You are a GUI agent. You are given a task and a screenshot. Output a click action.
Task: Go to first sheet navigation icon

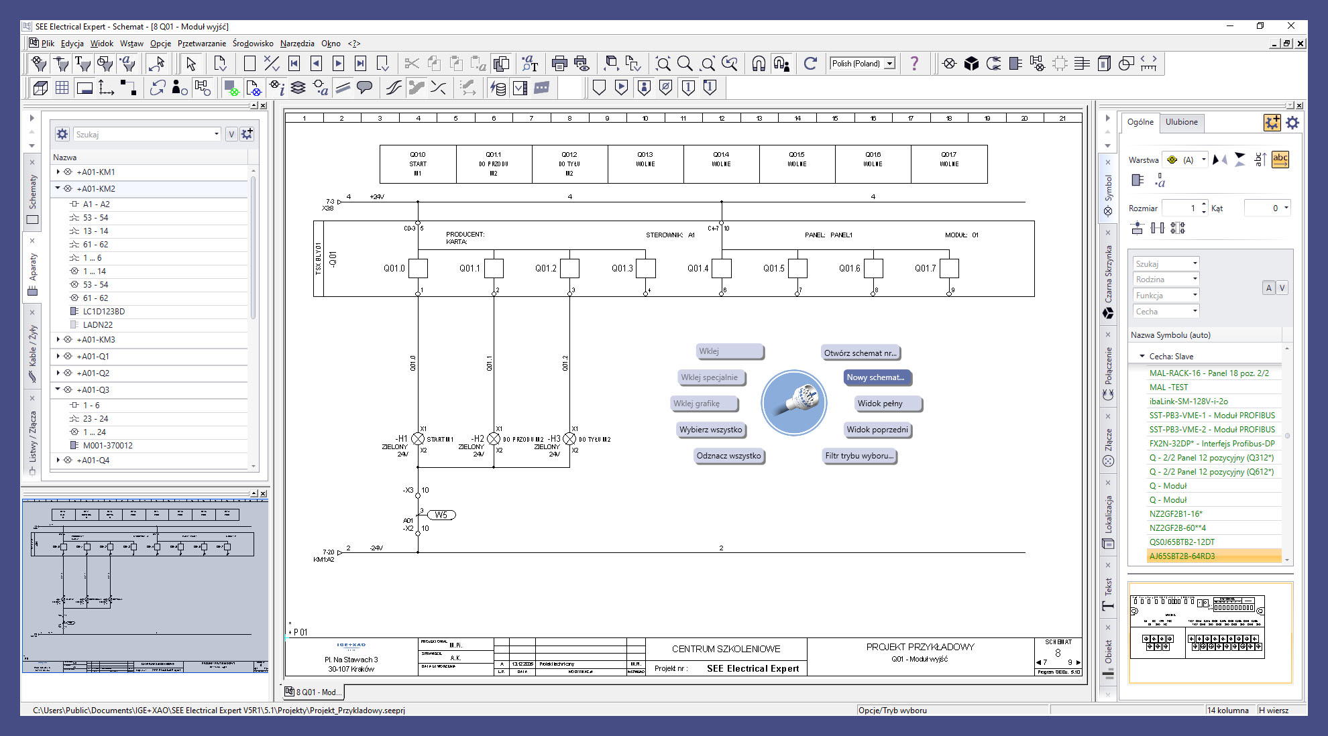click(x=294, y=64)
